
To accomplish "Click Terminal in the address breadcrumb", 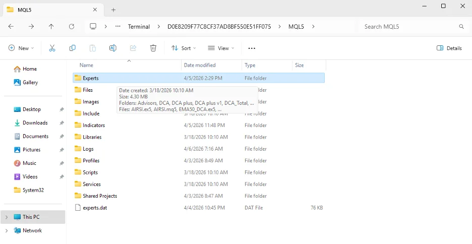I will point(139,26).
